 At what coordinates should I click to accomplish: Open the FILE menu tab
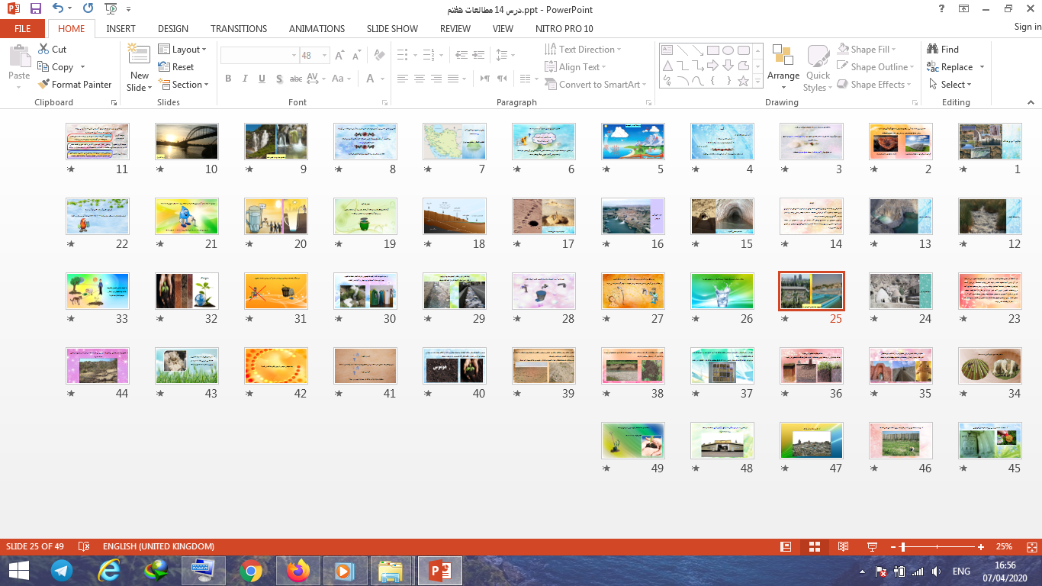click(x=23, y=29)
